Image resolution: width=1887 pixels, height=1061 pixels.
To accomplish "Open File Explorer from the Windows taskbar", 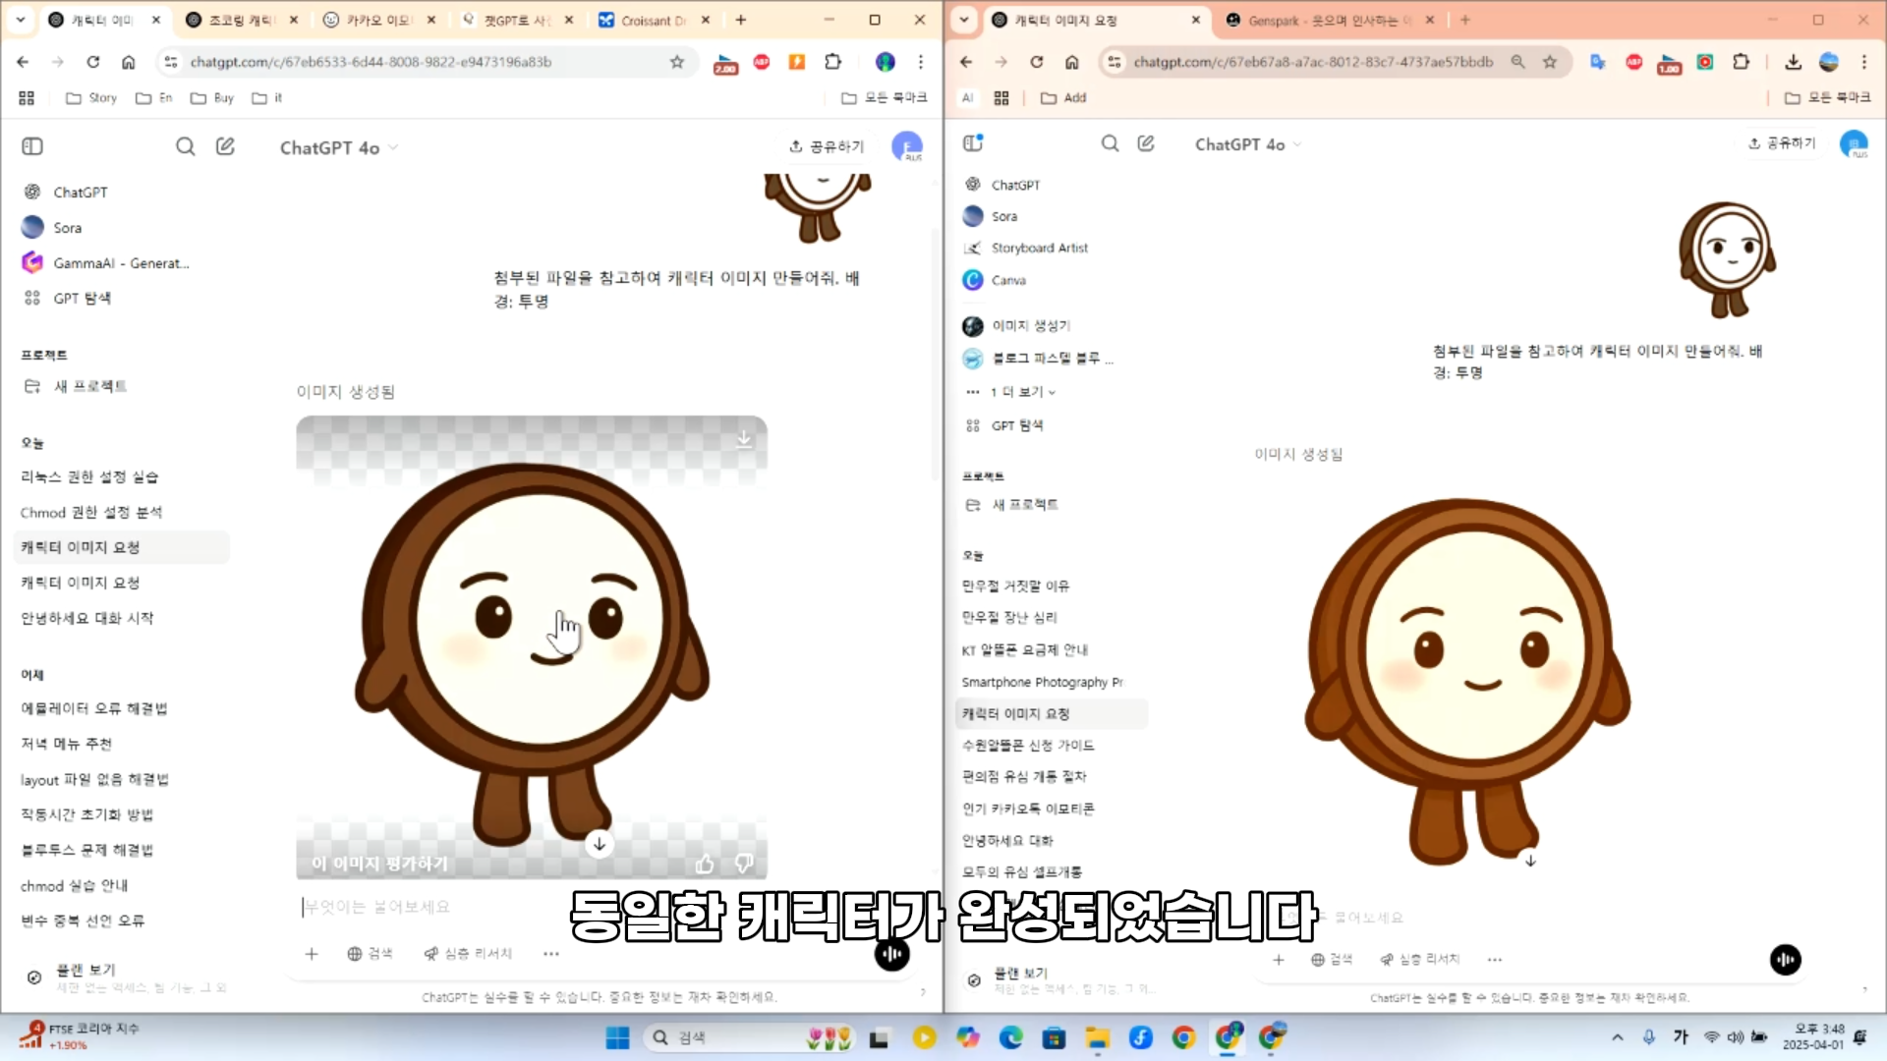I will (x=1097, y=1037).
